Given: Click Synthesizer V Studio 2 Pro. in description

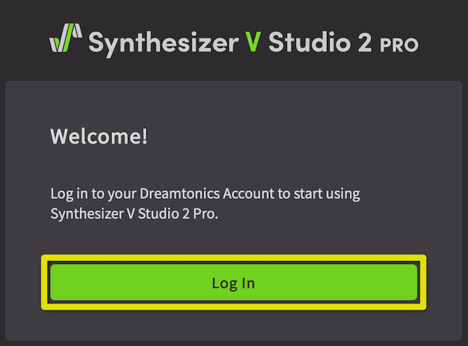Looking at the screenshot, I should click(134, 214).
